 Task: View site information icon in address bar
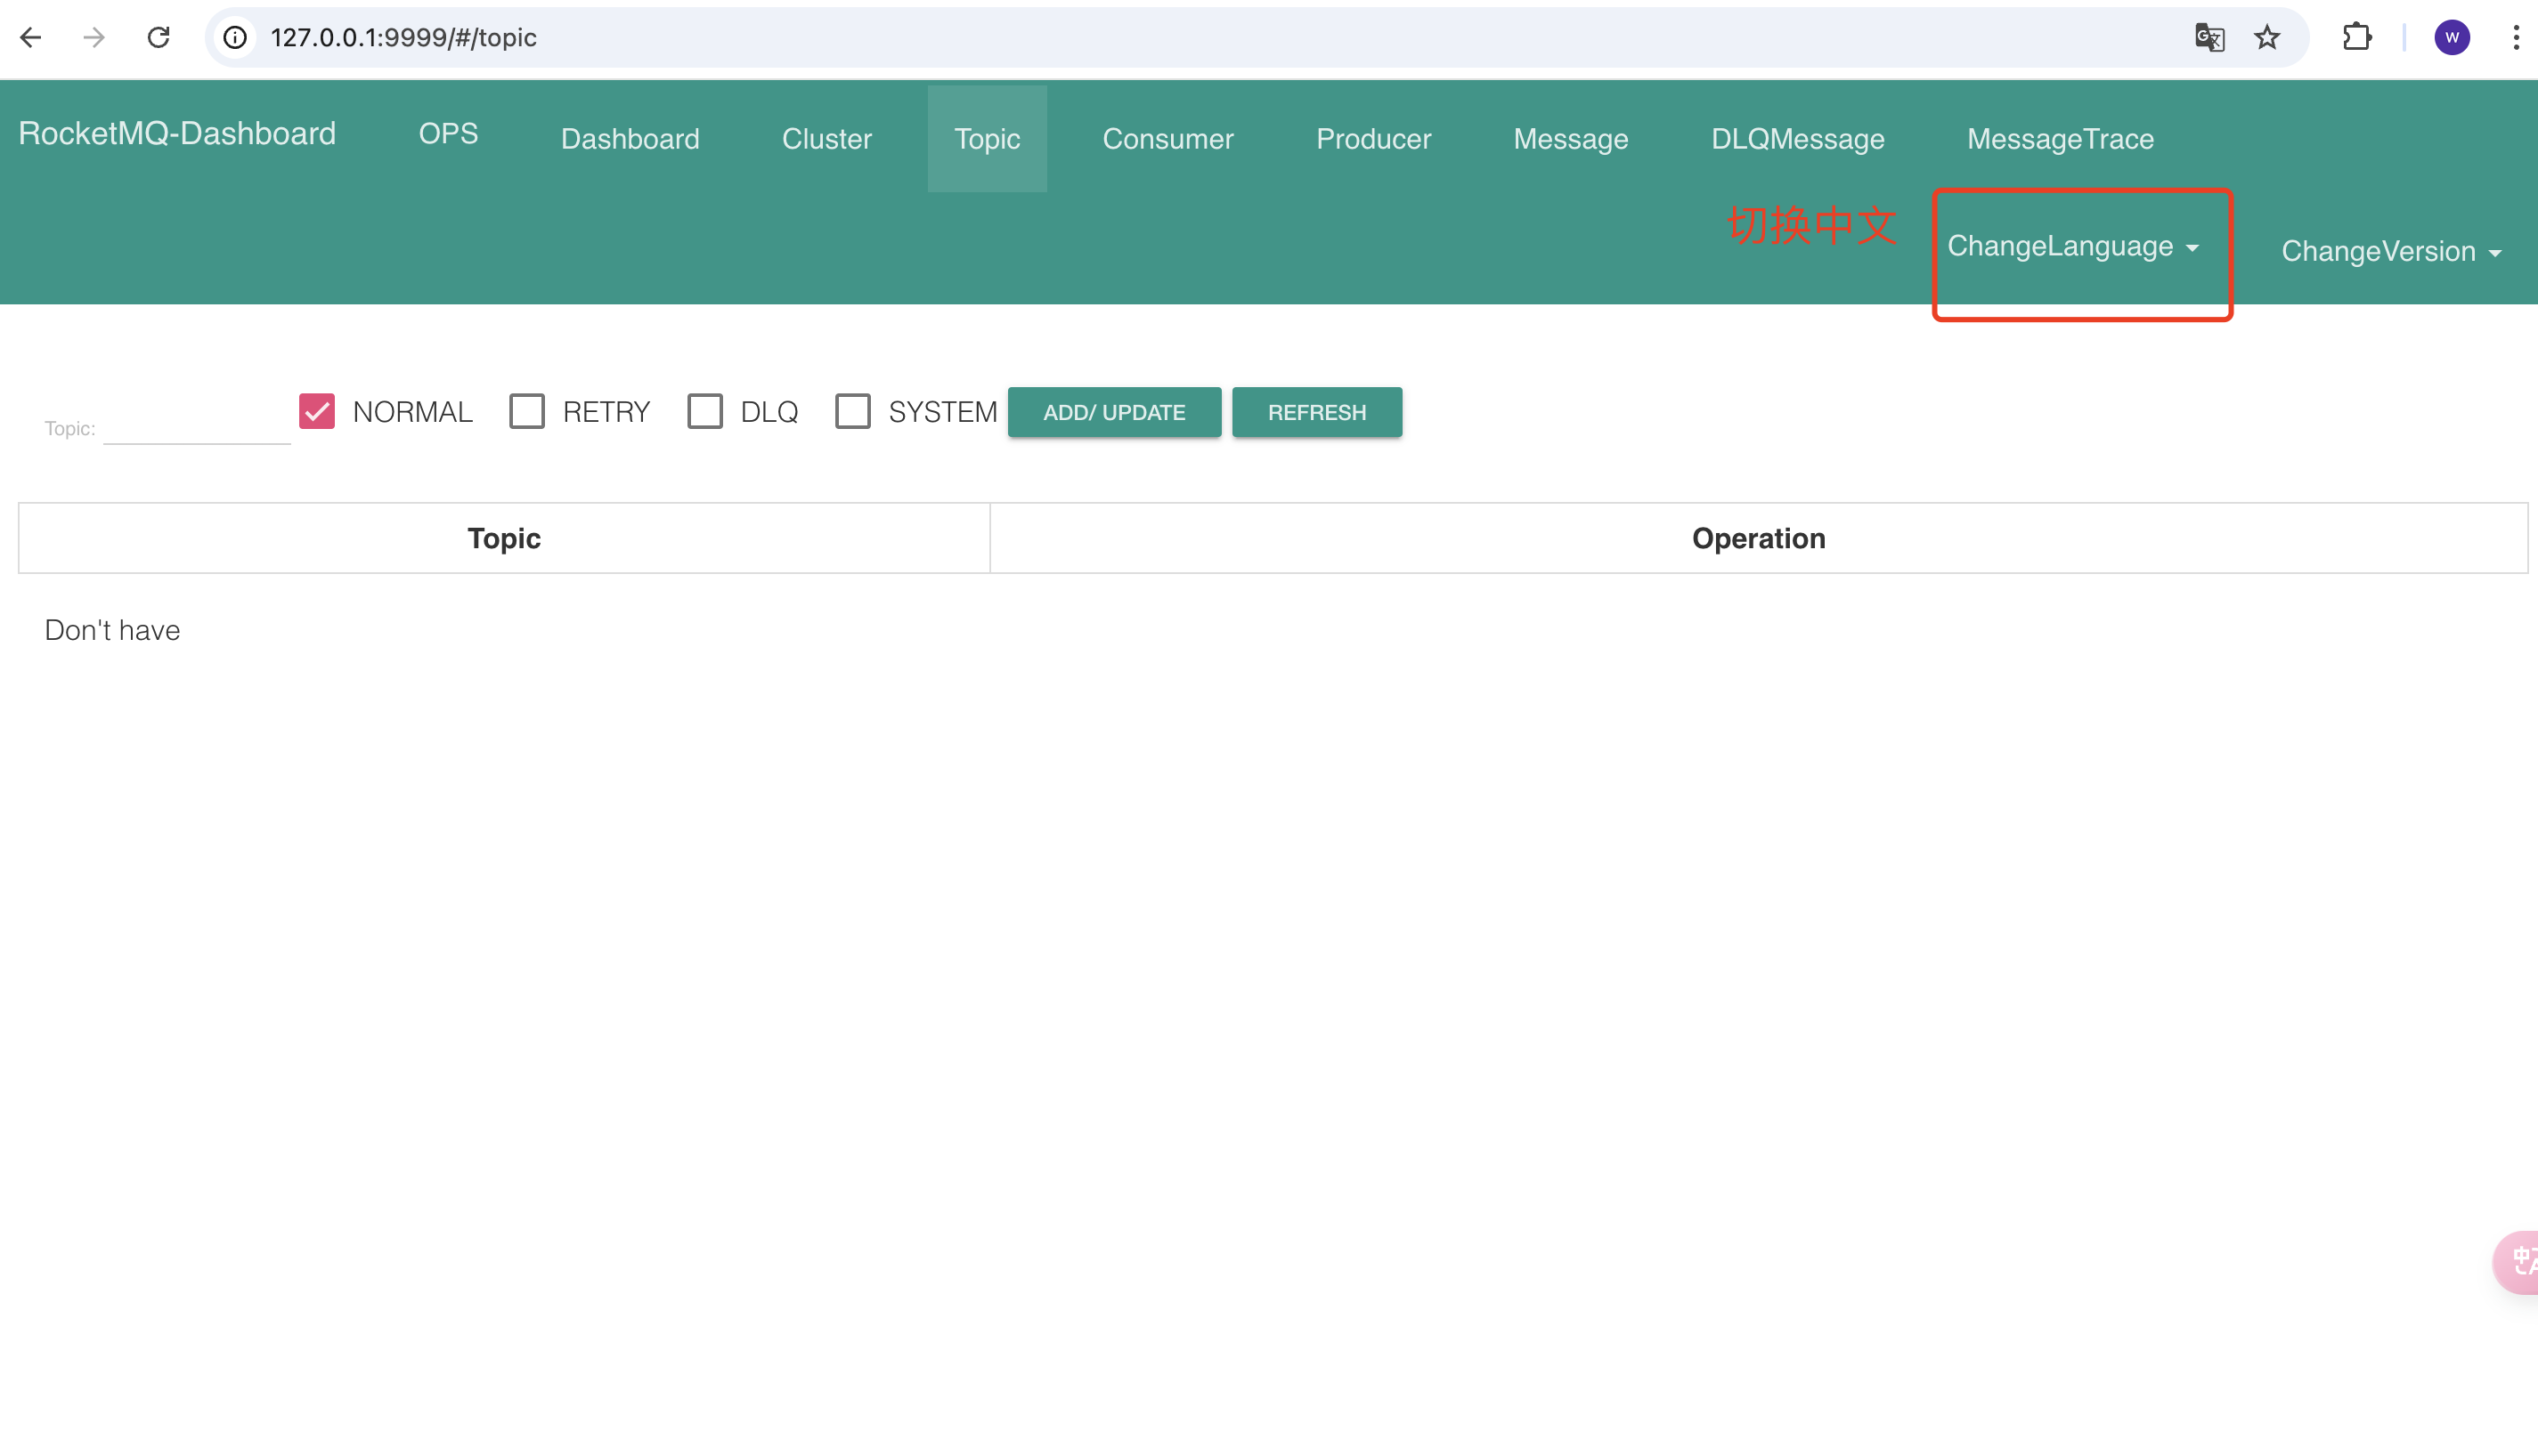click(x=235, y=38)
